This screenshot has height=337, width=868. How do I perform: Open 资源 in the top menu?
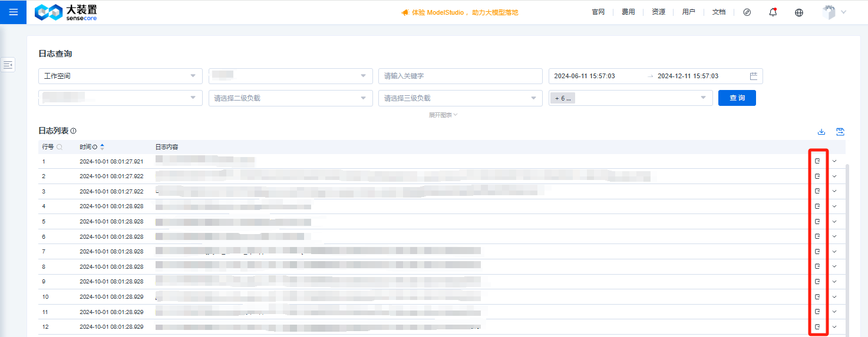[658, 12]
